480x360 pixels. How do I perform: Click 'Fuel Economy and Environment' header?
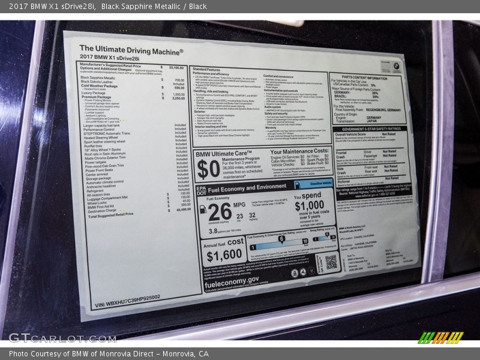pos(247,188)
